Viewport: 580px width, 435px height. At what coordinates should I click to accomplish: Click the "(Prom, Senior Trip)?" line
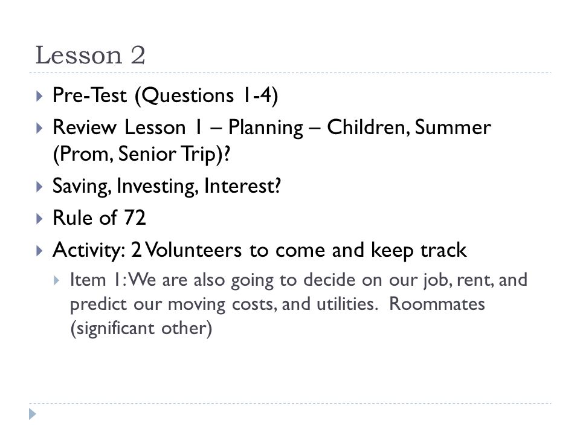point(141,154)
